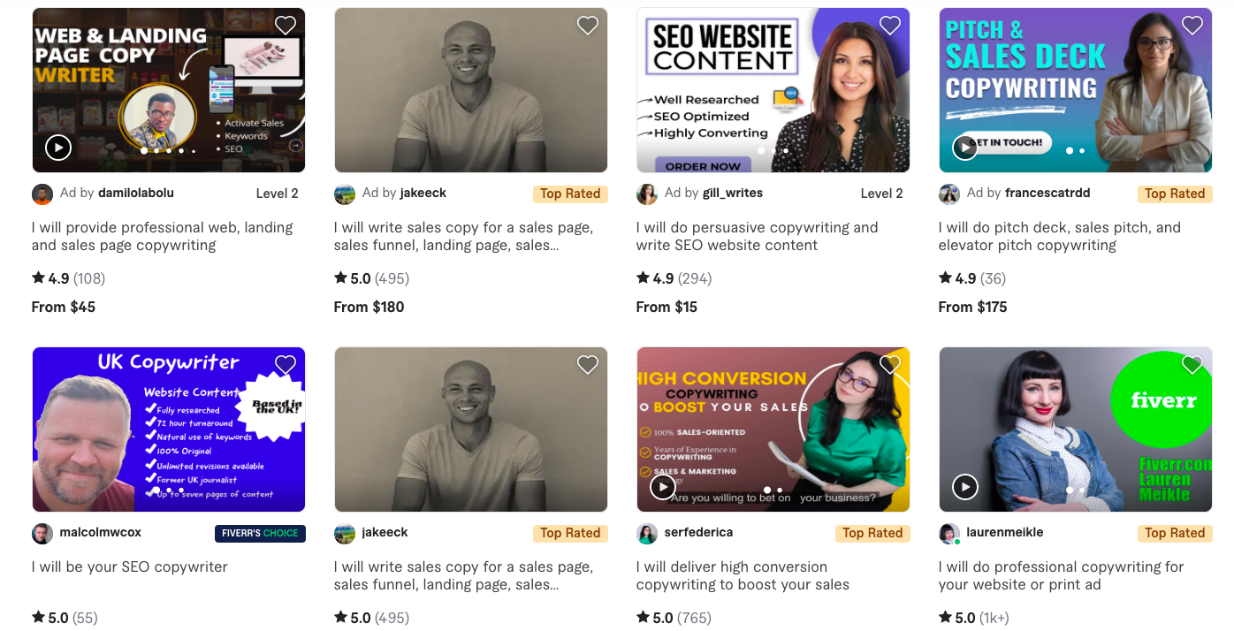Save damilolabolu's gig with the heart icon
Image resolution: width=1234 pixels, height=631 pixels.
pyautogui.click(x=286, y=26)
